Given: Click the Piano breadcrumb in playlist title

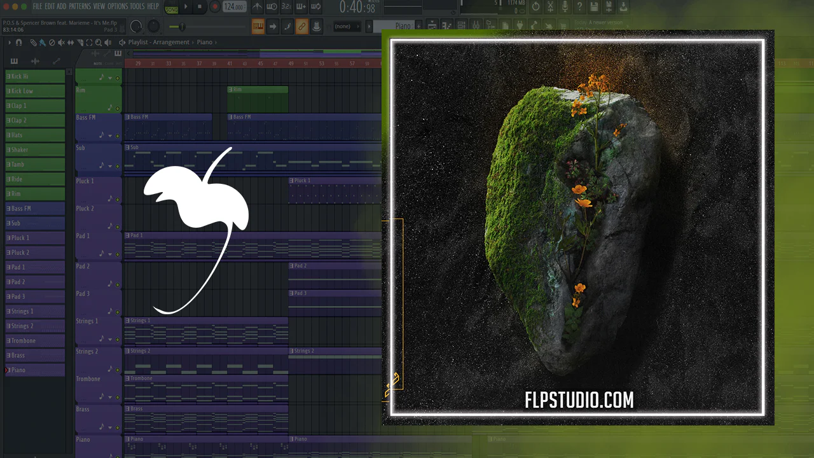Looking at the screenshot, I should point(205,43).
